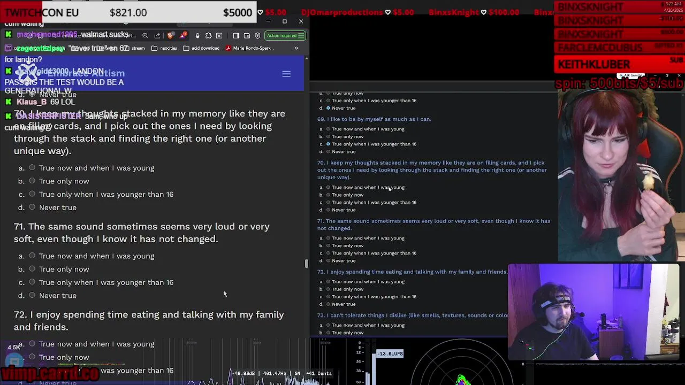Click the left browser window vertical scrollbar thumb
Screen dimensions: 685x385
coord(307,263)
